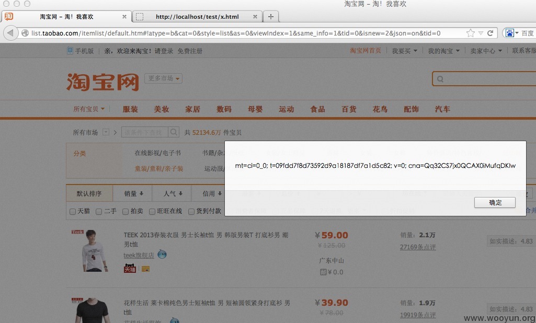The height and width of the screenshot is (323, 536).
Task: Open the 美妆 category
Action: click(x=162, y=109)
